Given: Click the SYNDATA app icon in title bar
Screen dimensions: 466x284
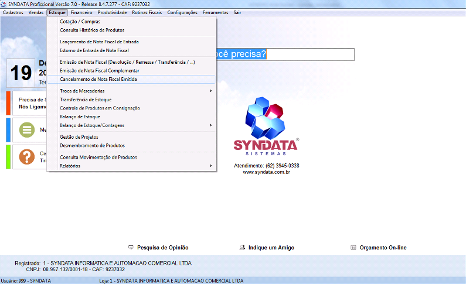Looking at the screenshot, I should [4, 4].
